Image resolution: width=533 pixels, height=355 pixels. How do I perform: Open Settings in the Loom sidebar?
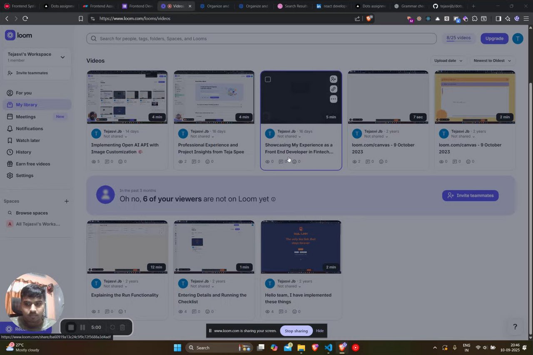click(37, 176)
